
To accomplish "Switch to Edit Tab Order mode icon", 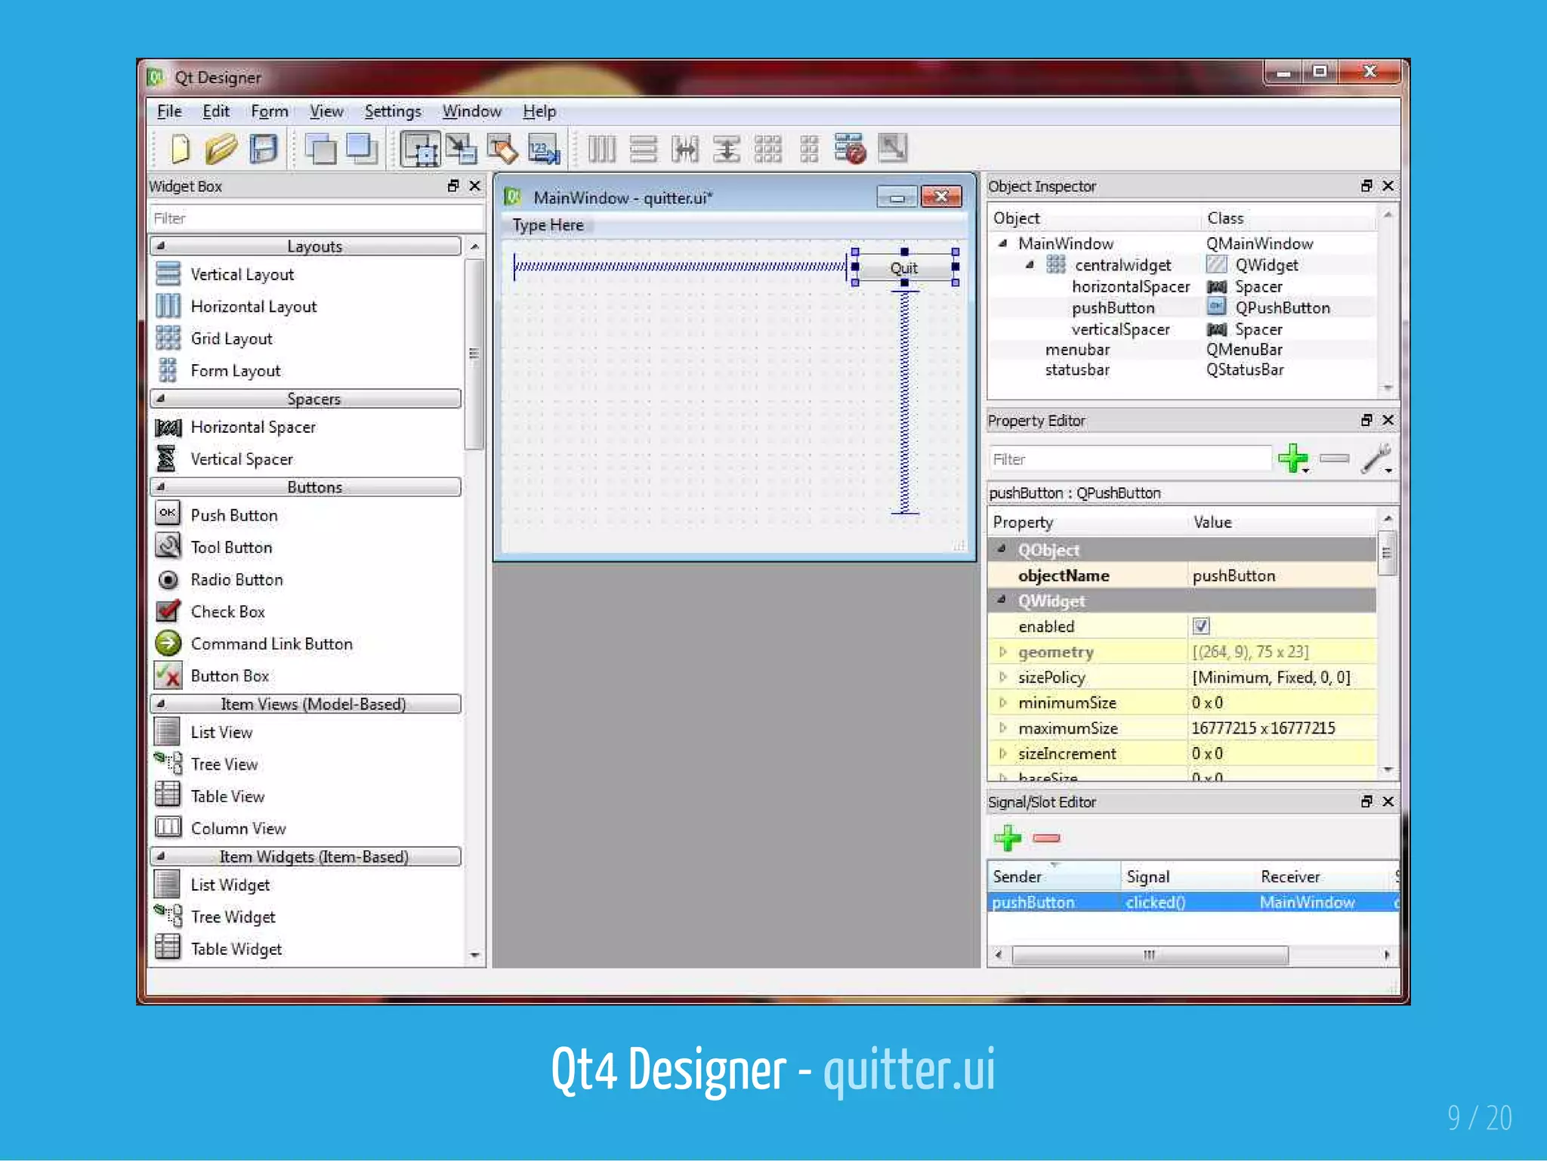I will [x=544, y=149].
